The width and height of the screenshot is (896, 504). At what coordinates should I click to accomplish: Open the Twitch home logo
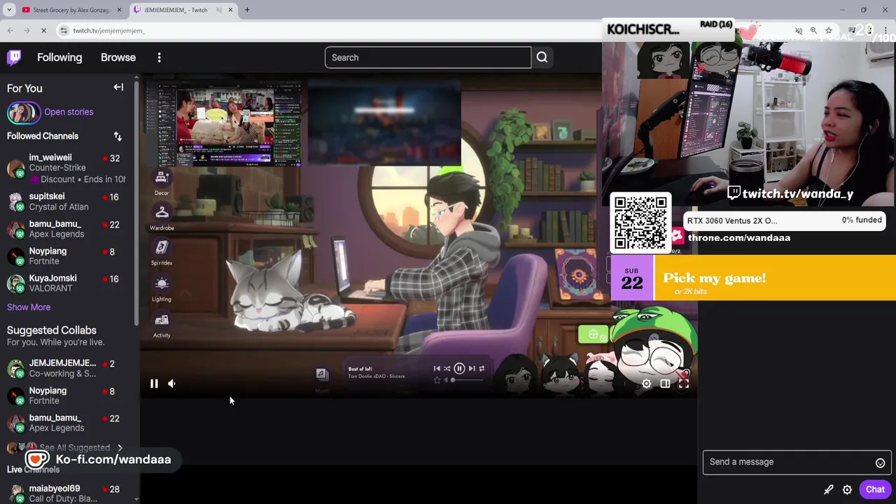(x=14, y=57)
